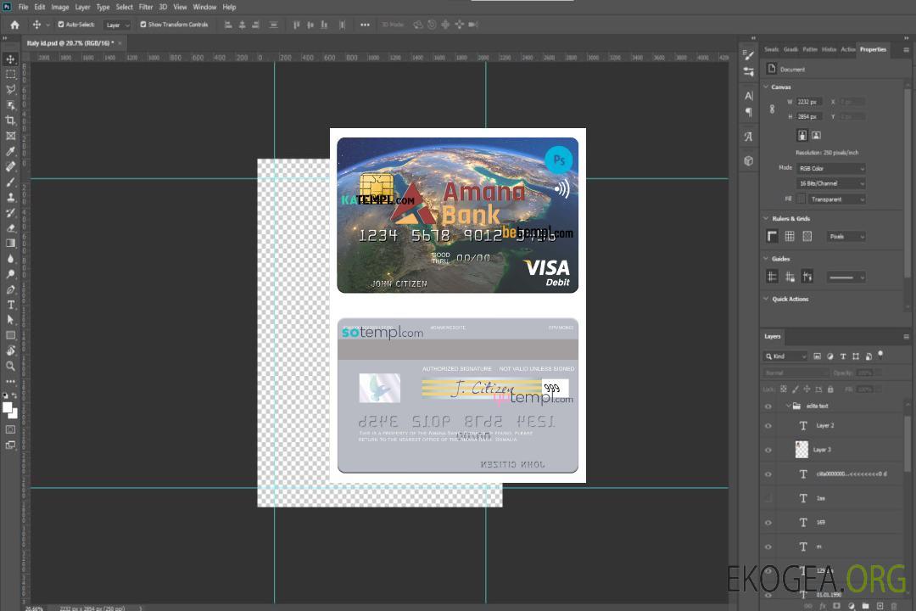Open the Paragraph panel icon
This screenshot has height=611, width=916.
point(749,112)
